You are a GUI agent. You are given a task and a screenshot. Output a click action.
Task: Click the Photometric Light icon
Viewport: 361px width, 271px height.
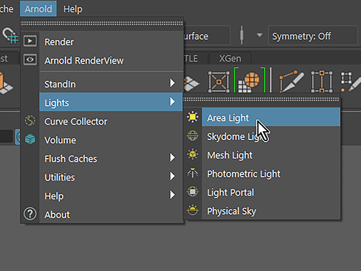click(x=192, y=173)
